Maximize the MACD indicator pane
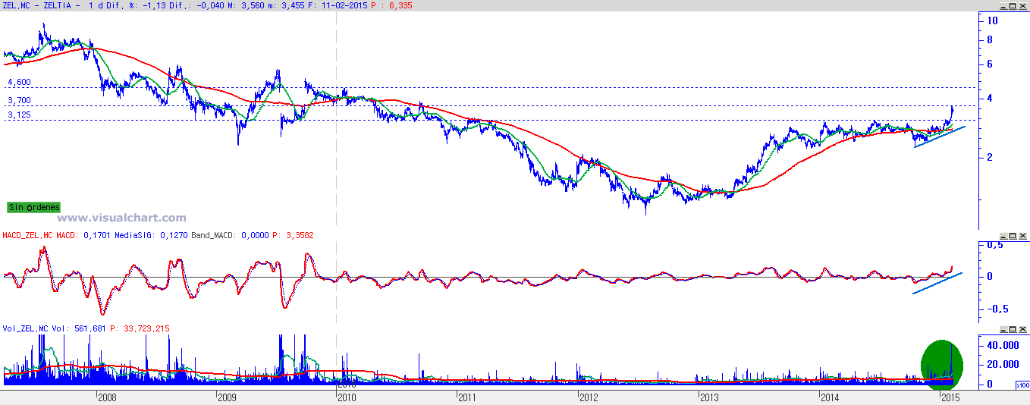 coord(1013,236)
